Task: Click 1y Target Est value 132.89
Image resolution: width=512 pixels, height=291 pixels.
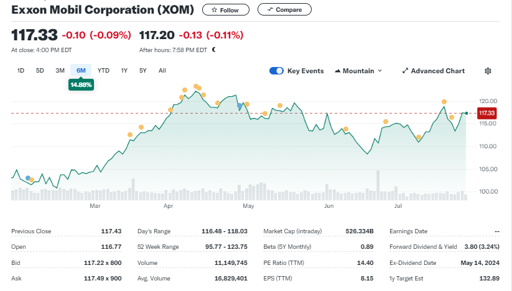Action: coord(489,279)
